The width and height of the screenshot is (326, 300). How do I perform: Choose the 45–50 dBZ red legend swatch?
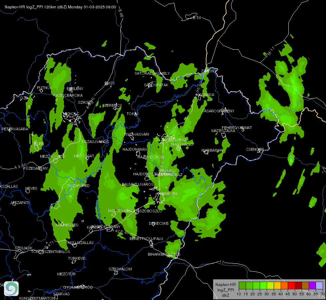pos(291,286)
